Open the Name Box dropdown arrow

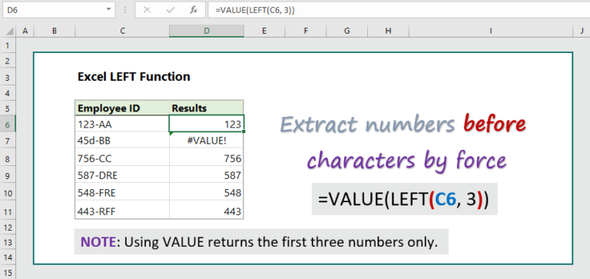109,9
